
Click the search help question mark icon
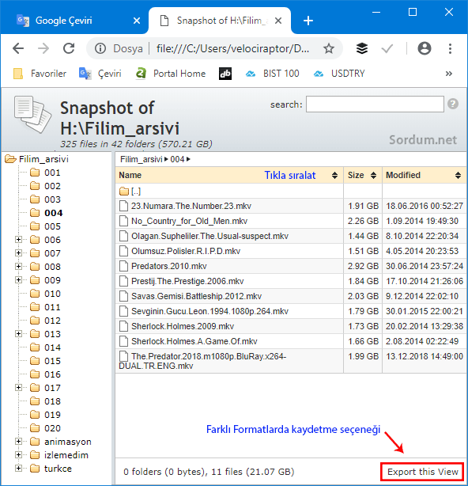pos(453,104)
